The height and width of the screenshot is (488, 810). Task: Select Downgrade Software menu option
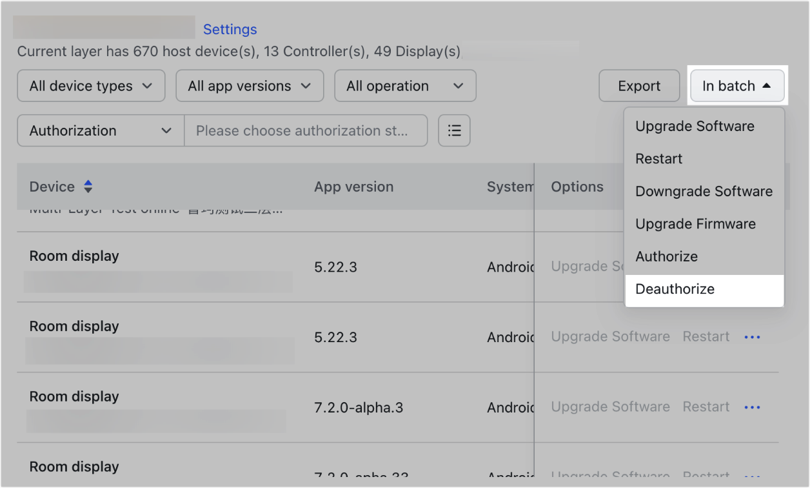tap(704, 192)
